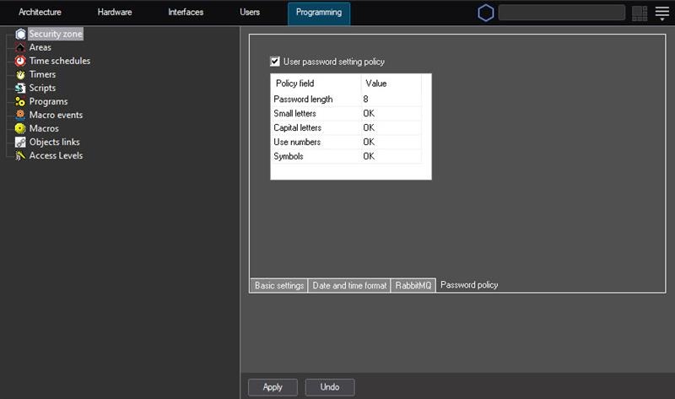Click the Macro events icon
Viewport: 675px width, 399px height.
point(20,115)
